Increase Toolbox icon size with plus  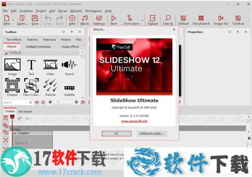[x=77, y=102]
